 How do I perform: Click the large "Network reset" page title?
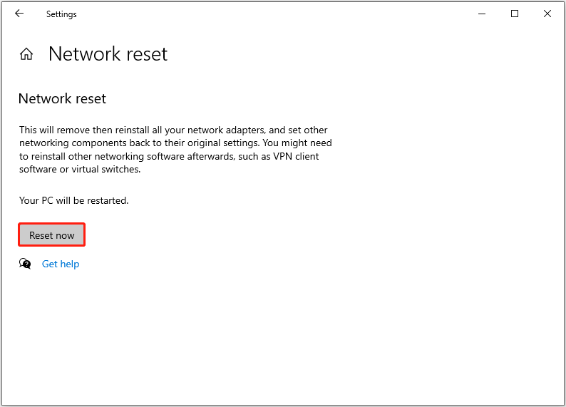108,54
